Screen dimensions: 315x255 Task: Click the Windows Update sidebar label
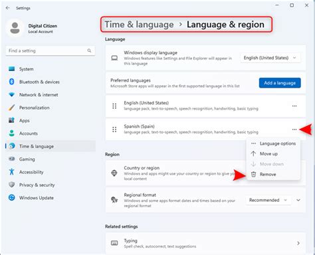point(37,198)
